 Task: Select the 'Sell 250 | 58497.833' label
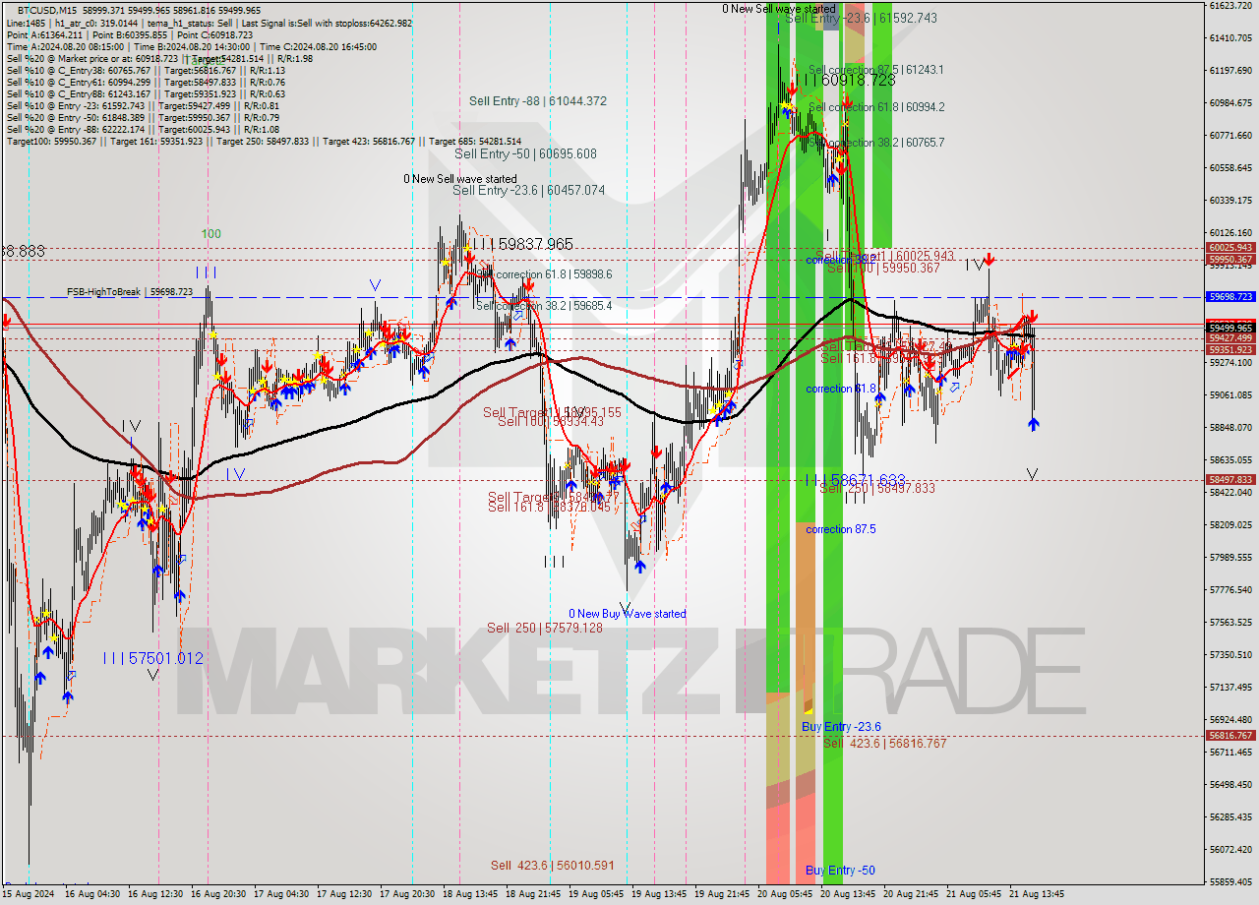pos(877,488)
